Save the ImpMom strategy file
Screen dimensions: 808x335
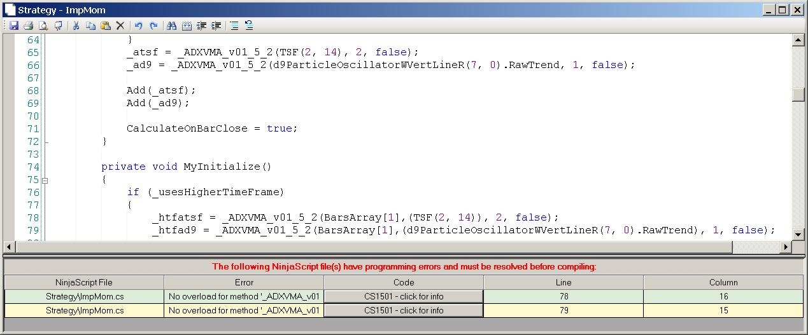coord(13,26)
